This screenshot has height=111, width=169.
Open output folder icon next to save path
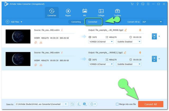(73, 104)
